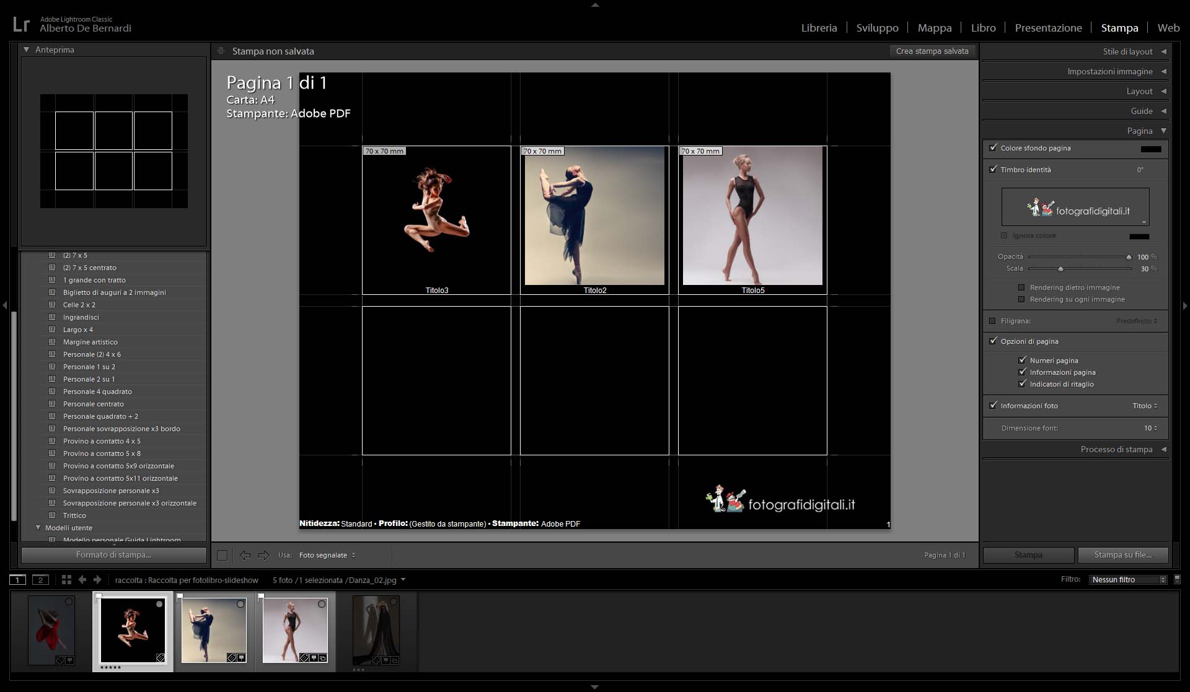Open the Libreria module
The image size is (1190, 692).
[x=819, y=28]
